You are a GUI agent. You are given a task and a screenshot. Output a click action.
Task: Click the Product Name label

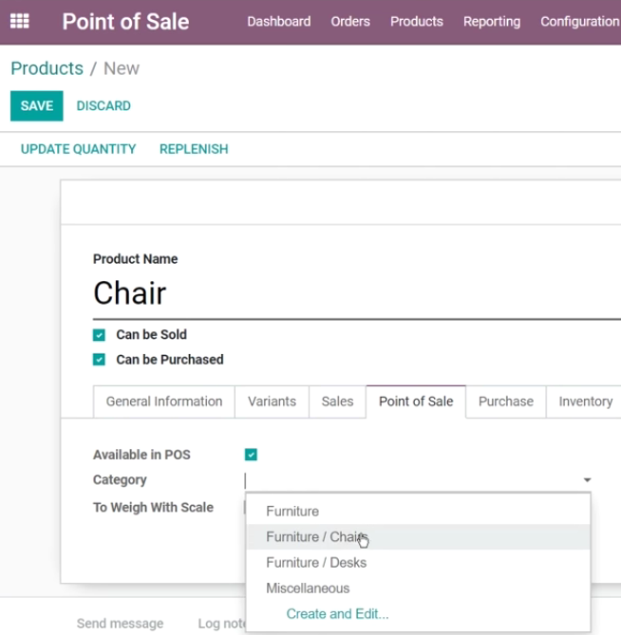point(135,259)
